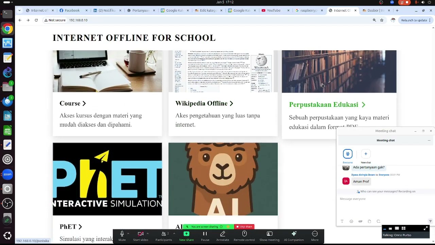
Task: Open the GIF picker in chat
Action: coord(360,221)
